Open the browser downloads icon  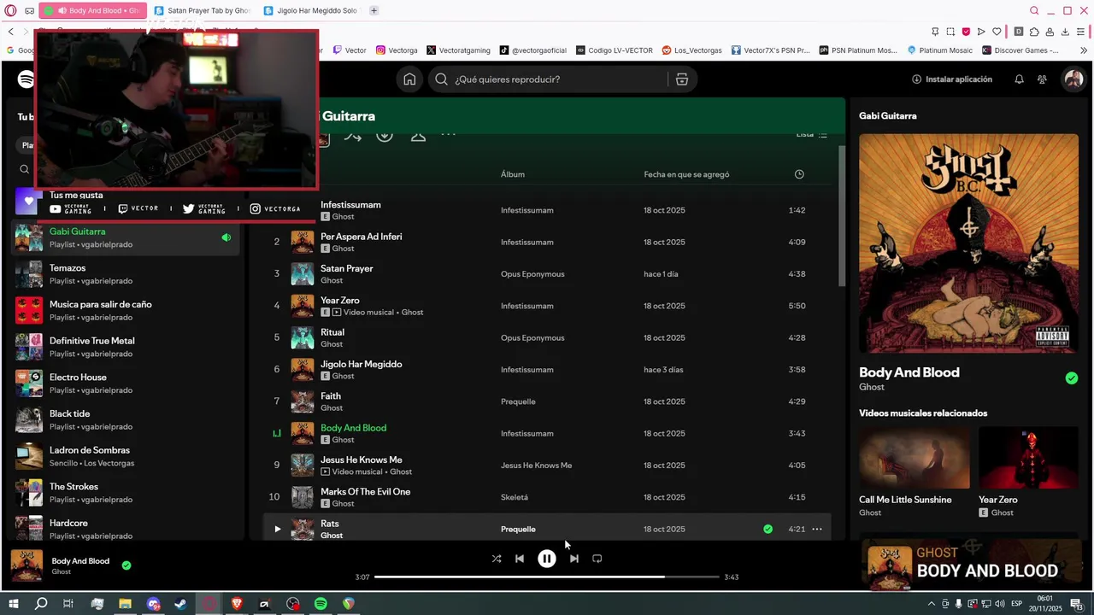(x=1065, y=32)
